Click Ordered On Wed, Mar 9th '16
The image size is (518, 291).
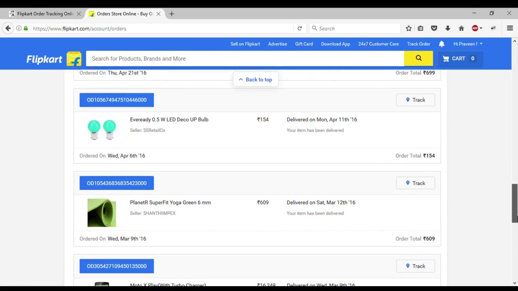113,238
